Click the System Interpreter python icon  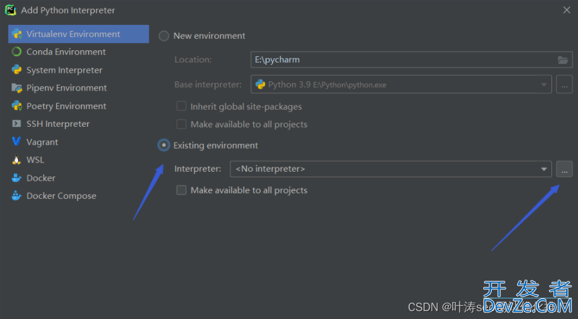pos(16,70)
